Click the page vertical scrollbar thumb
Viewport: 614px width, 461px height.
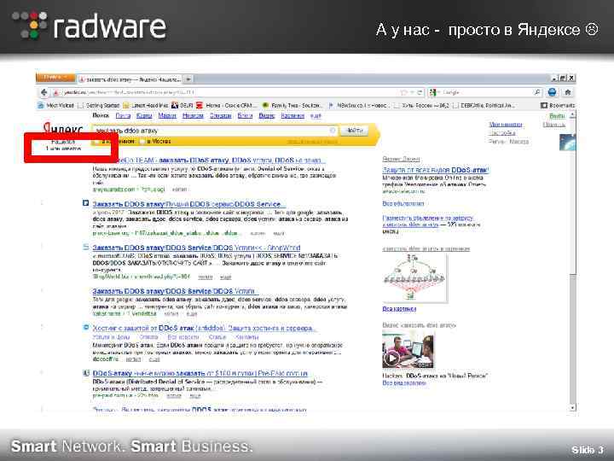[572, 196]
